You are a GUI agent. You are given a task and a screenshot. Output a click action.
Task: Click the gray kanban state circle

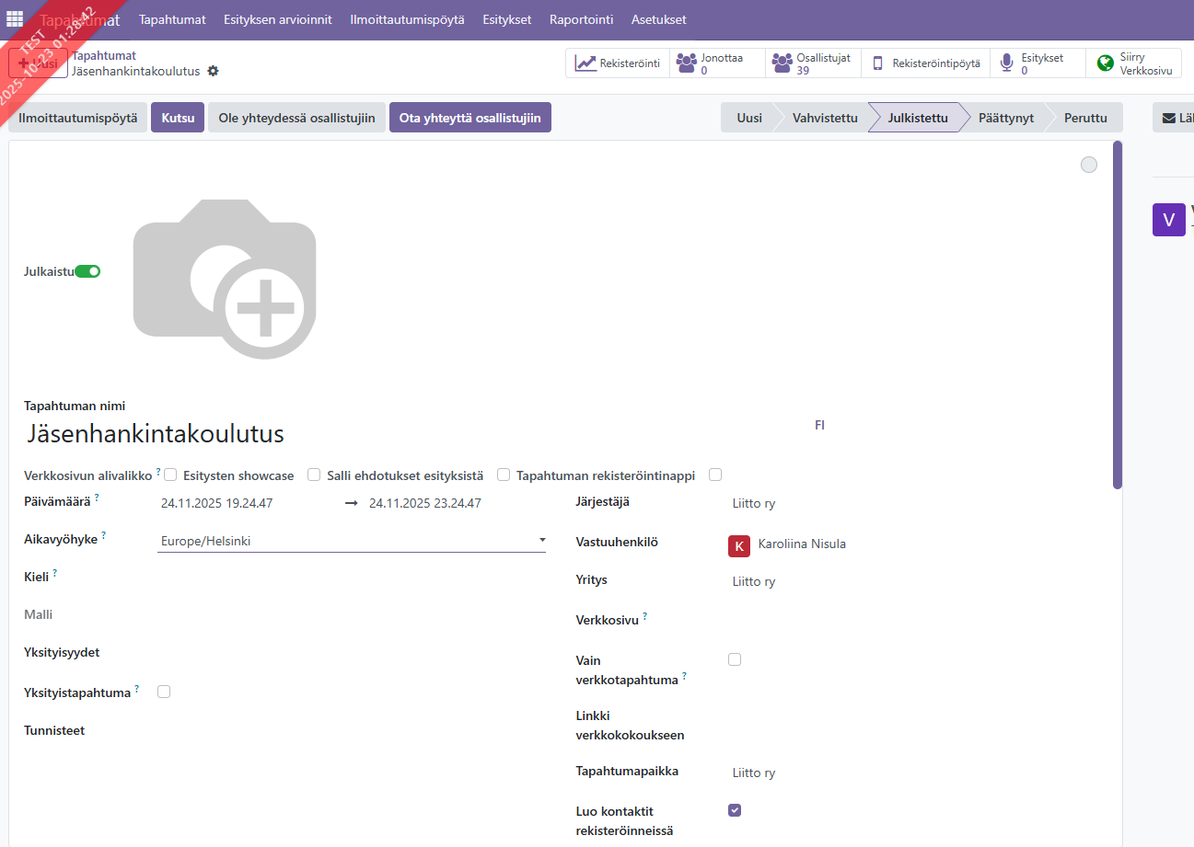[1089, 165]
